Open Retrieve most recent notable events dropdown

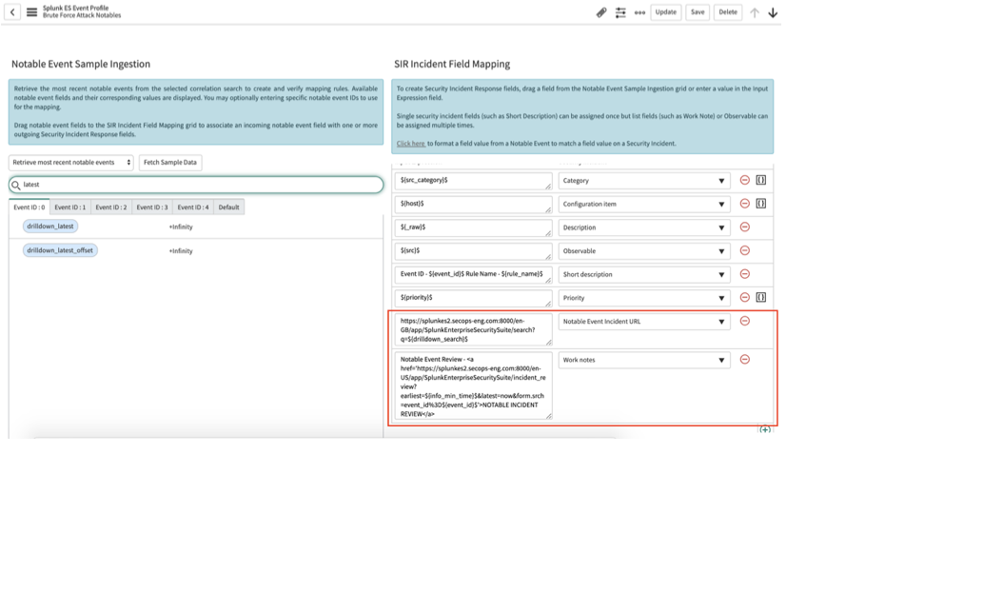coord(71,163)
